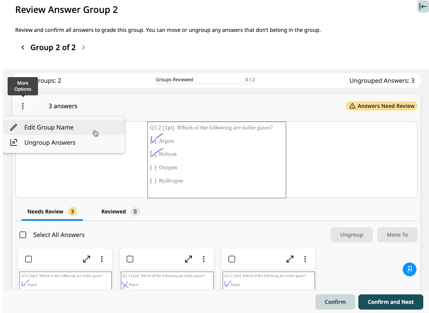Select the second answer card's checkbox
Screen dimensions: 429x313
(x=130, y=259)
